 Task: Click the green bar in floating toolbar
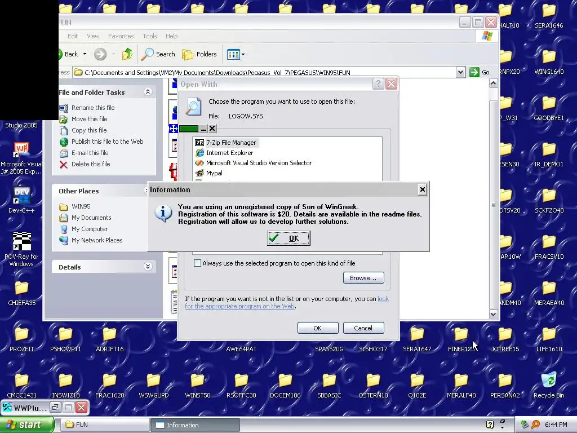189,129
